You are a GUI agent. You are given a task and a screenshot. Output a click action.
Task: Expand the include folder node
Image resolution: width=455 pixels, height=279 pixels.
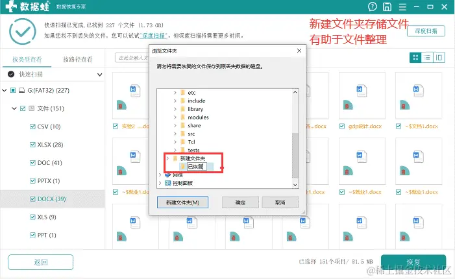175,101
